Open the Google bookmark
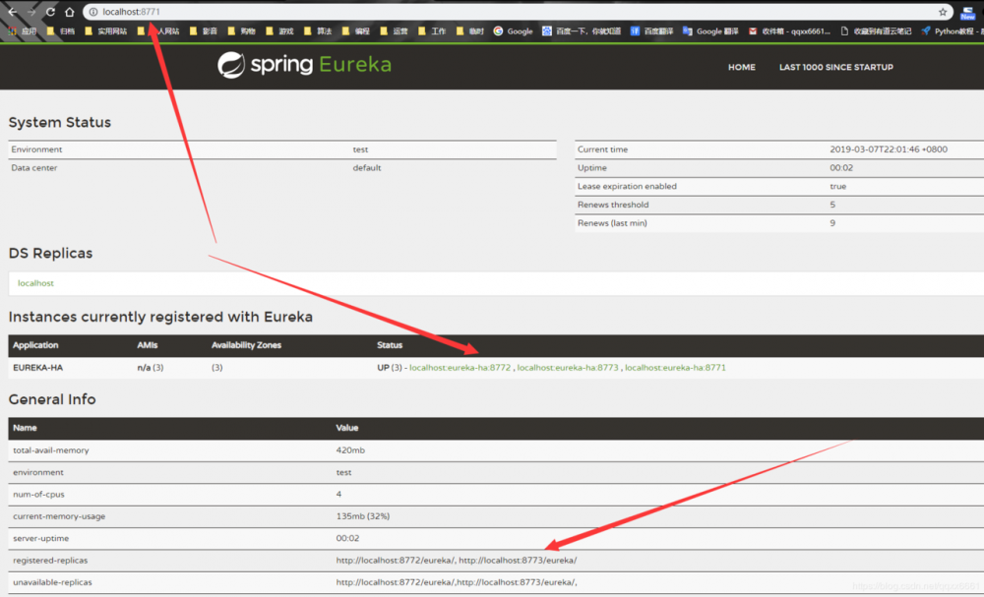Viewport: 984px width, 597px height. pyautogui.click(x=514, y=30)
